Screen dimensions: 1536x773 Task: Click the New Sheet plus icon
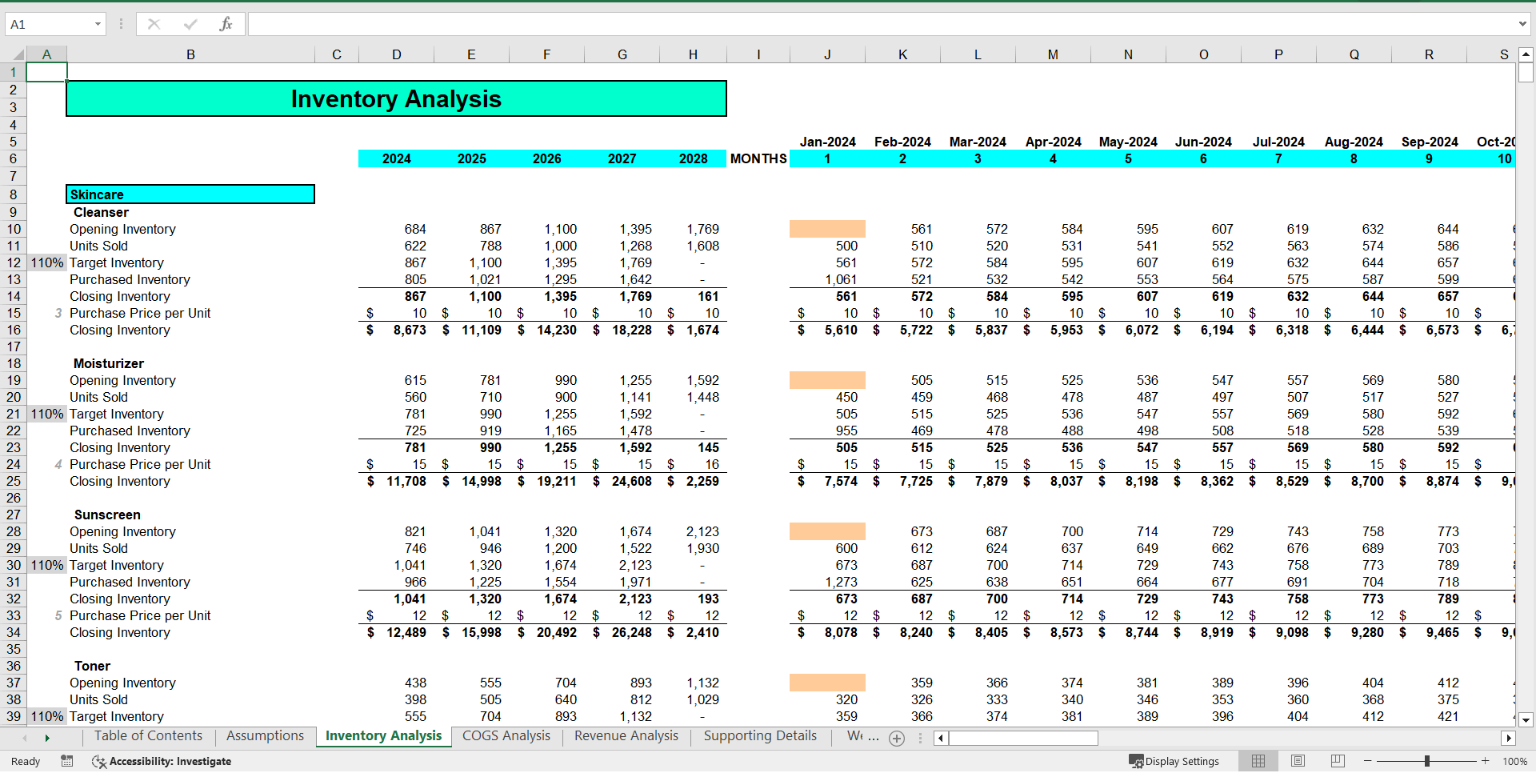(897, 739)
